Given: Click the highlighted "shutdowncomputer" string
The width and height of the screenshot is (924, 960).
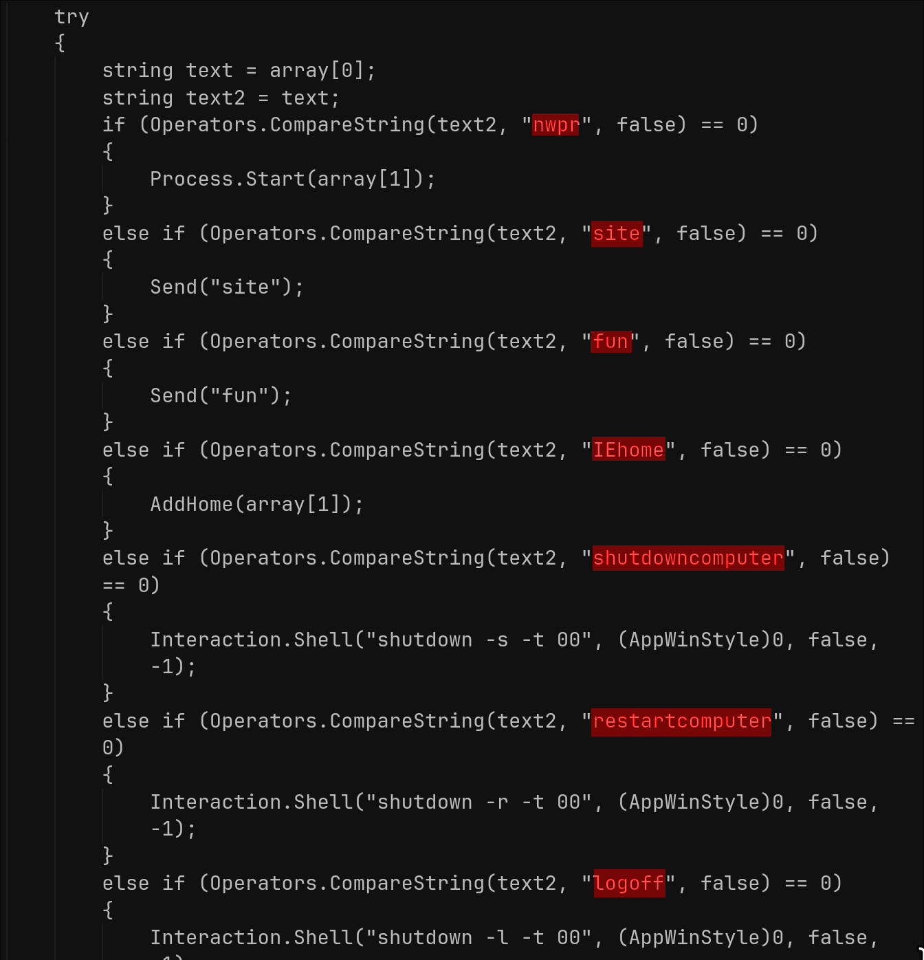Looking at the screenshot, I should 687,558.
